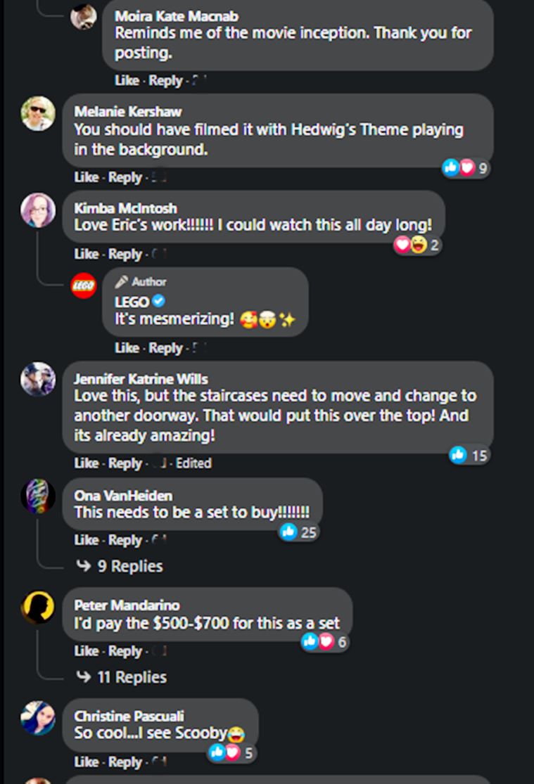Click the Kimba McIntosh name link

(x=125, y=208)
